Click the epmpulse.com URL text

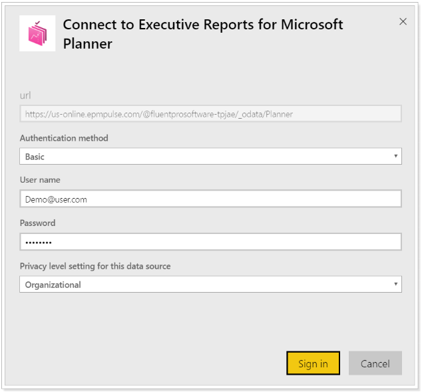pos(159,114)
